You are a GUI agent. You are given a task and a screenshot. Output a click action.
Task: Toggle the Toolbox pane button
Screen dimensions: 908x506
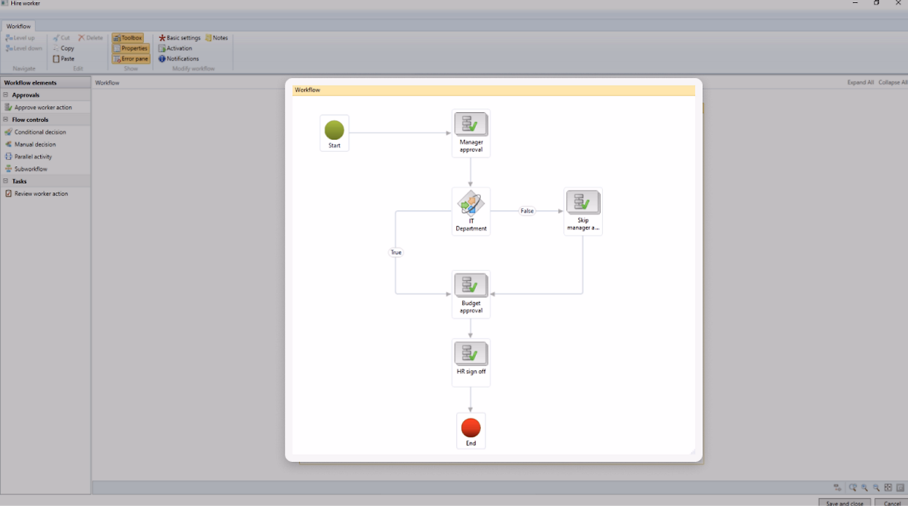[128, 38]
